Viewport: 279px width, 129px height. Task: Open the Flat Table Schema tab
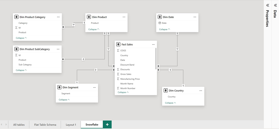point(45,125)
